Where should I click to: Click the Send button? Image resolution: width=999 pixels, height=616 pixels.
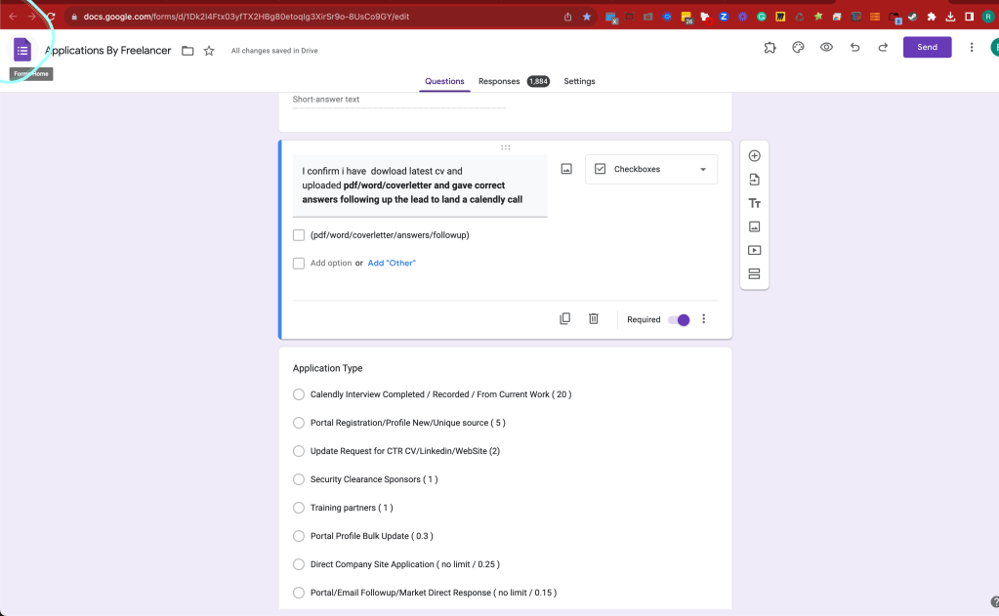[x=927, y=47]
